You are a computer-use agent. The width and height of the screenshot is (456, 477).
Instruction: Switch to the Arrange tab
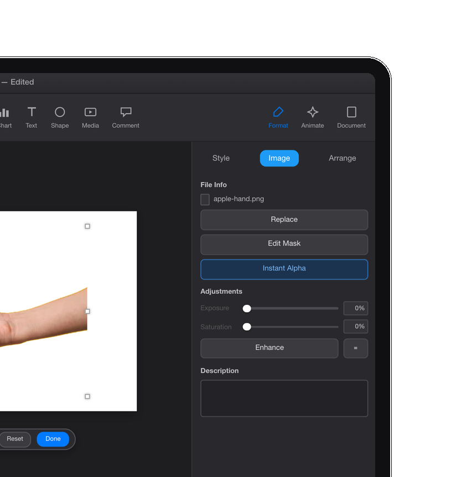click(342, 158)
